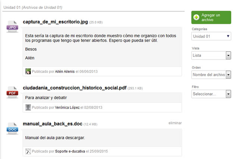The width and height of the screenshot is (233, 159).
Task: Click the arrow button of Vista dropdown
Action: point(229,55)
